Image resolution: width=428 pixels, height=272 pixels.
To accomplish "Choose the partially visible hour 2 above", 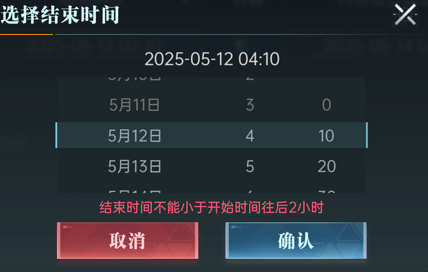I will click(250, 79).
